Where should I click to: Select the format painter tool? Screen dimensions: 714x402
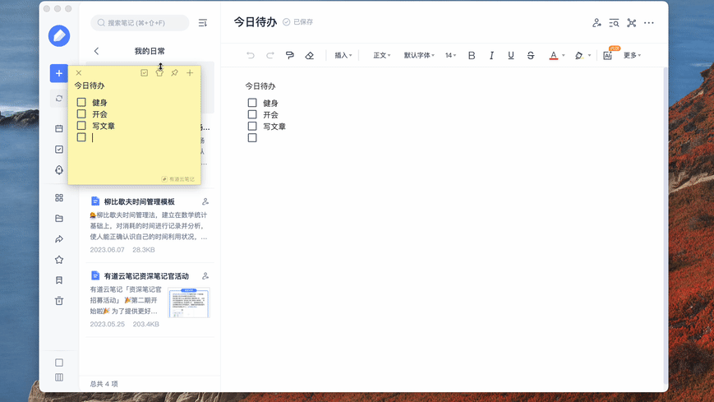[289, 55]
